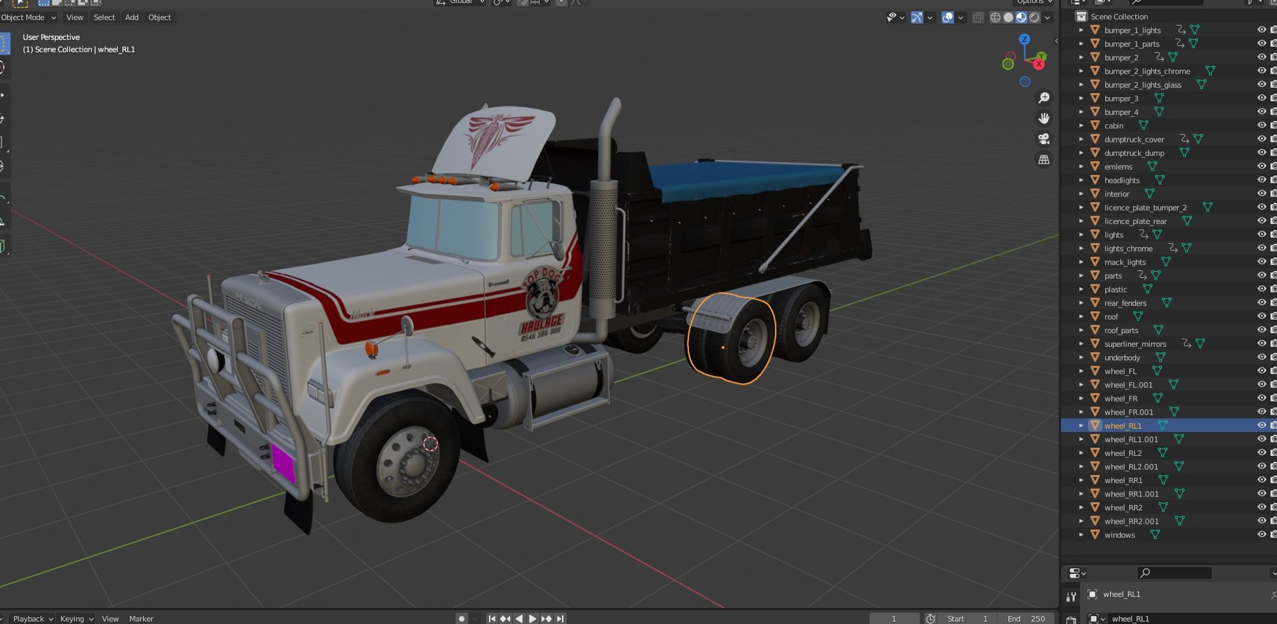Open timeline Keying menu
Viewport: 1277px width, 624px height.
pyautogui.click(x=76, y=619)
